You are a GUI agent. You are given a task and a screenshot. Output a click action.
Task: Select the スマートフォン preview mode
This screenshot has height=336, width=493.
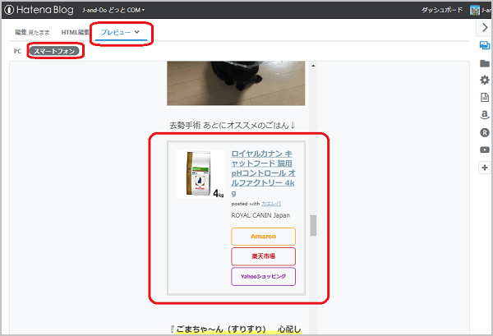[x=54, y=51]
